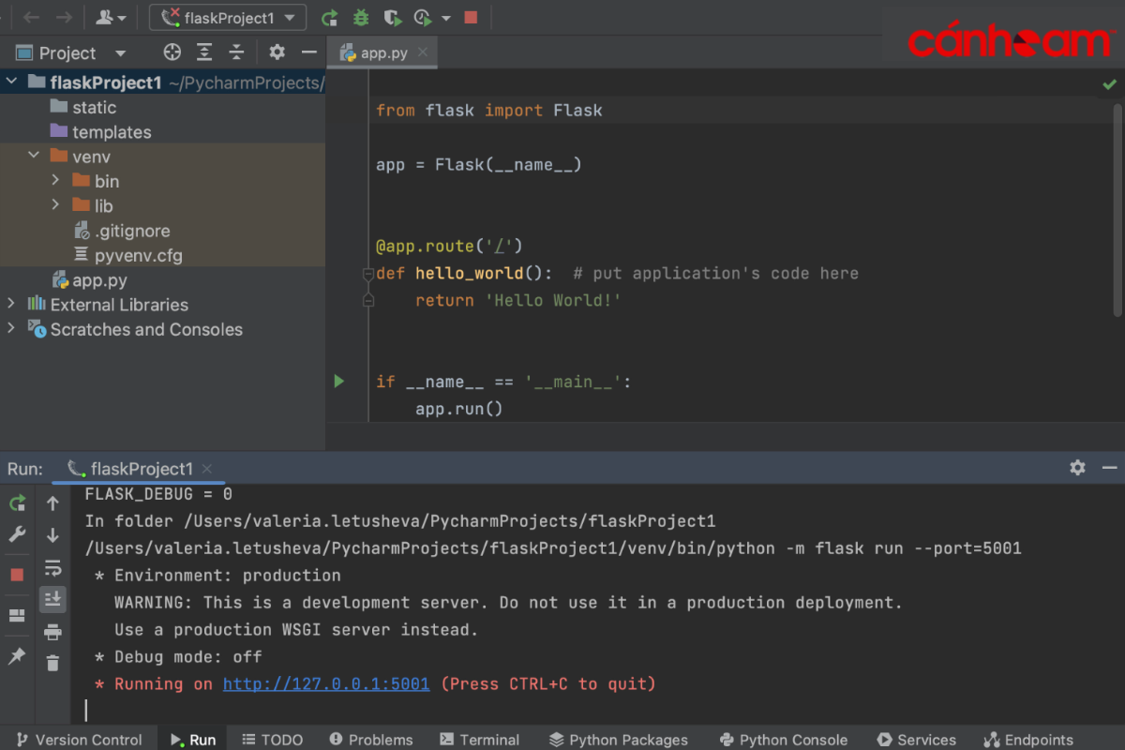The height and width of the screenshot is (750, 1125).
Task: Start debugging with the green bug icon
Action: point(361,18)
